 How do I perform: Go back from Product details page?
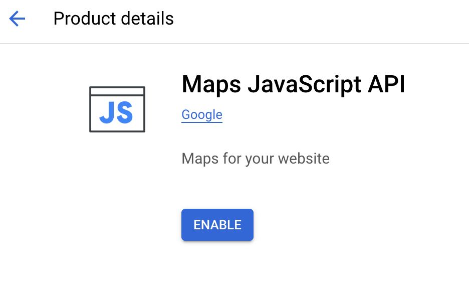point(17,19)
